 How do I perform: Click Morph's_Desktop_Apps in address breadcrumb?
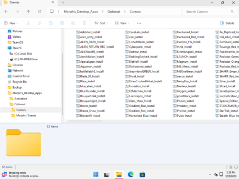(x=81, y=11)
